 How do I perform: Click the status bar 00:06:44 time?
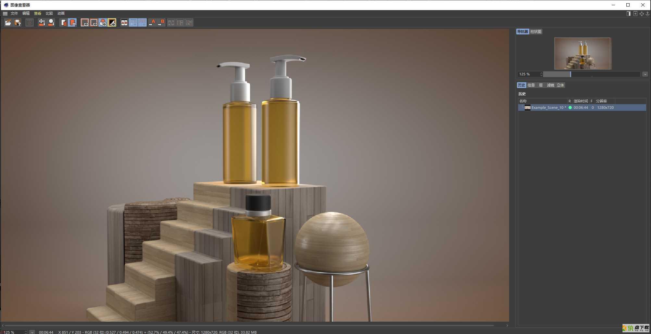[46, 332]
